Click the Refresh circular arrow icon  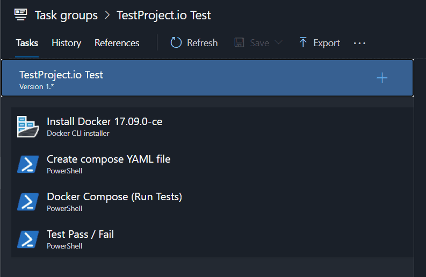(x=176, y=42)
